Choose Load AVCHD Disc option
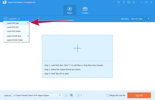 [x=16, y=36]
